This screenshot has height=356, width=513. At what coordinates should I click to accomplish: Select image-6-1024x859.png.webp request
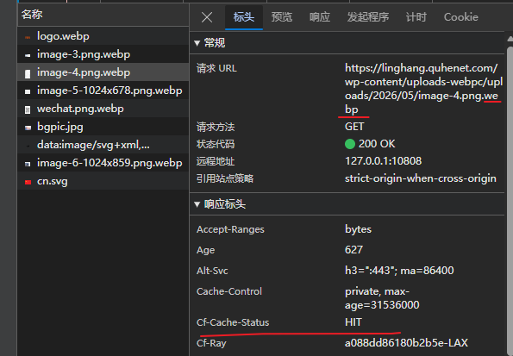[x=103, y=163]
